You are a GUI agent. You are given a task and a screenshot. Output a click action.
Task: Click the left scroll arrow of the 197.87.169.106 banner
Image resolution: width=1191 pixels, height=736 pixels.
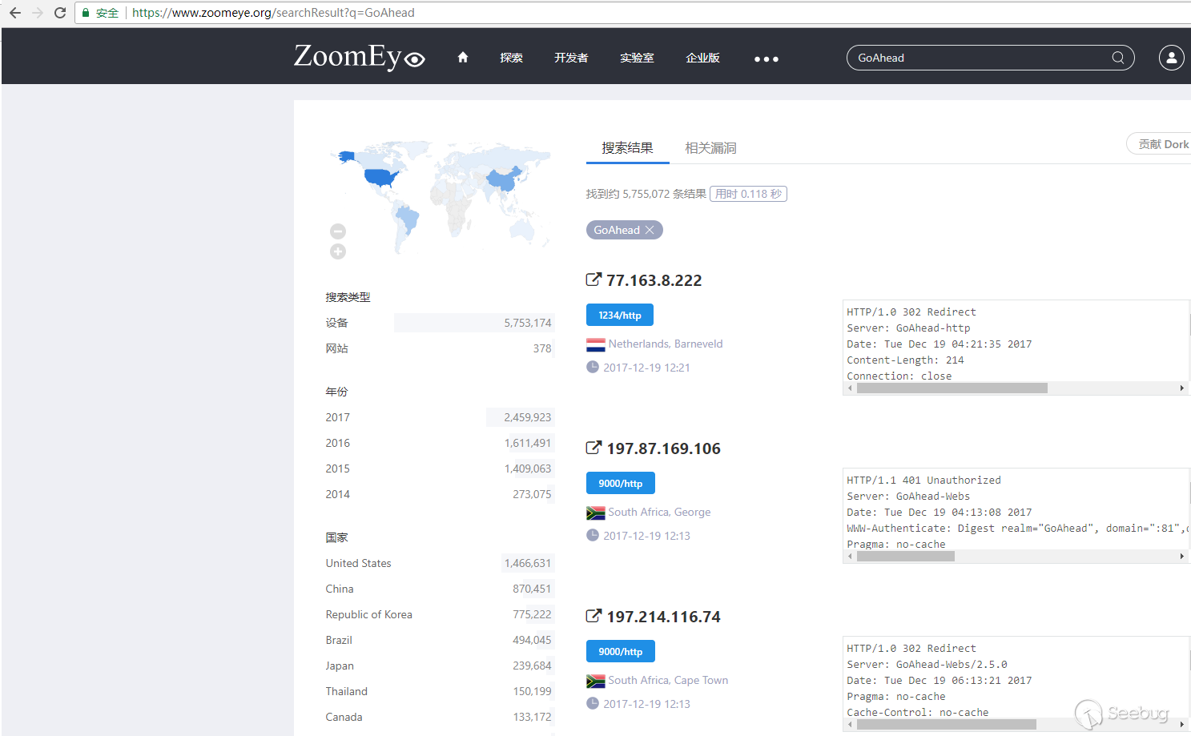pyautogui.click(x=850, y=557)
